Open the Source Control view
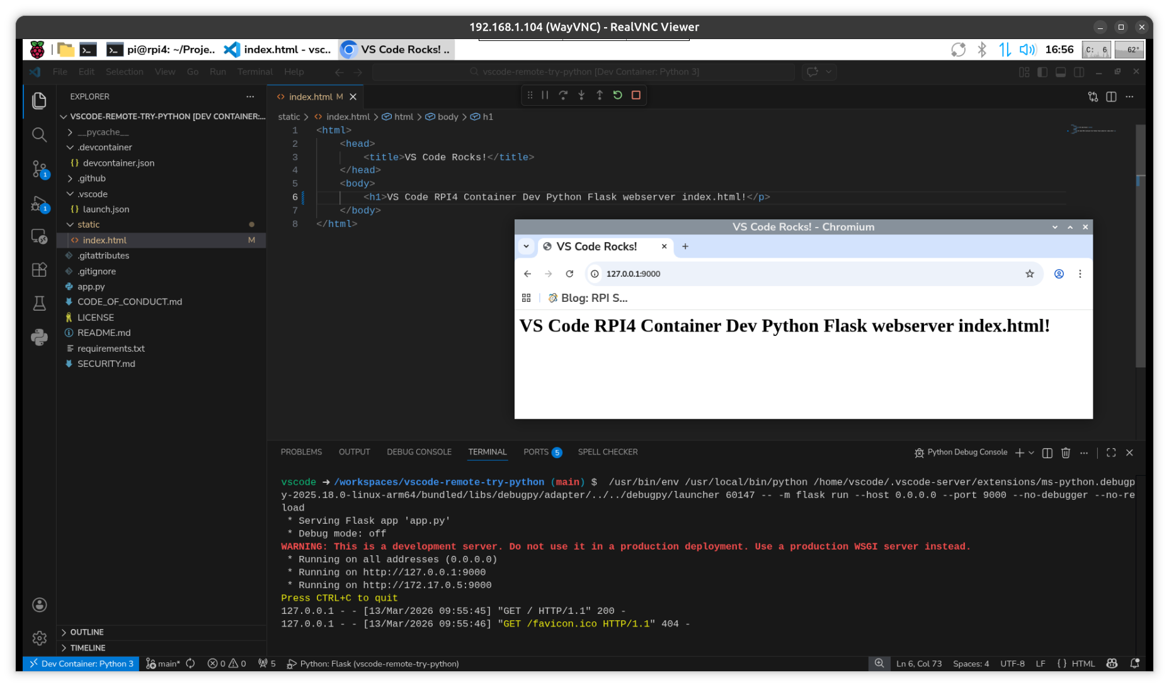The width and height of the screenshot is (1169, 687). tap(39, 169)
